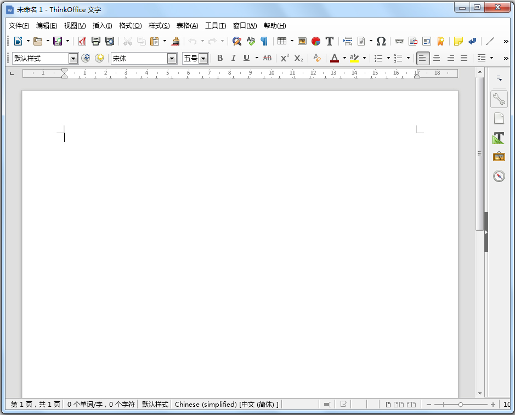Open 插入(I) menu
Screen dimensions: 515x415
click(103, 26)
